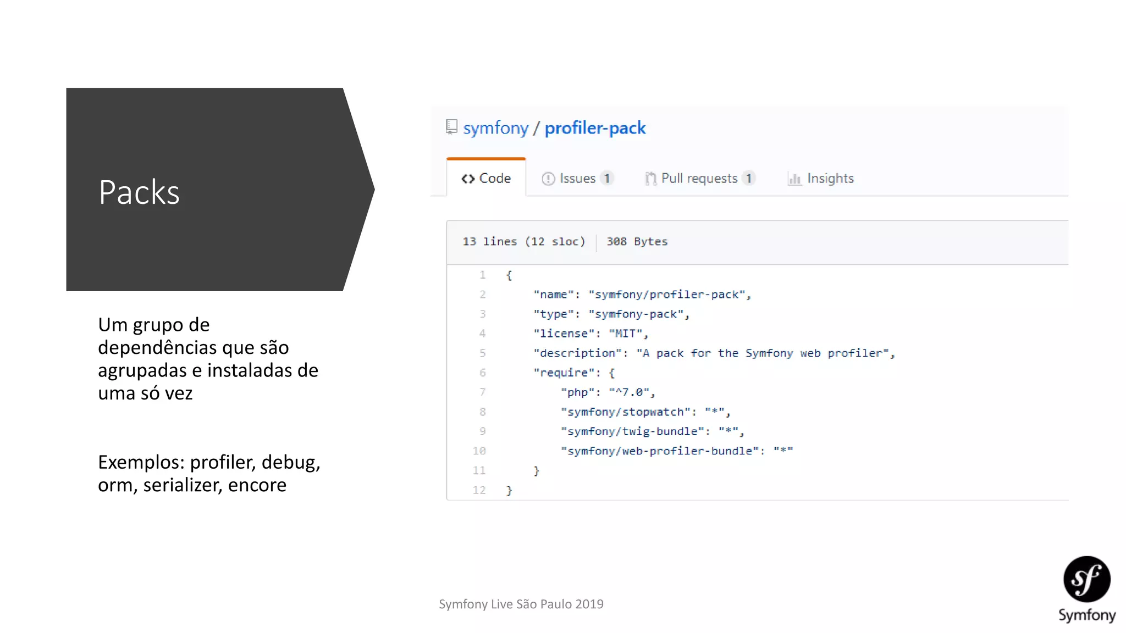Select line number 8

point(482,412)
